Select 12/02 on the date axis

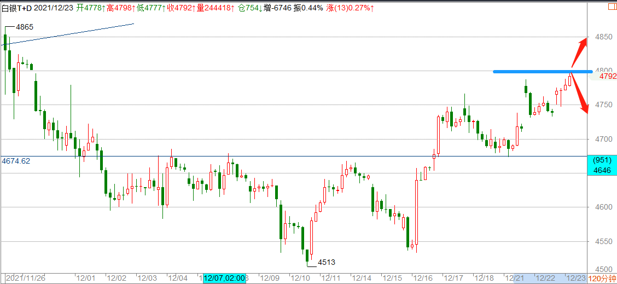tap(116, 279)
